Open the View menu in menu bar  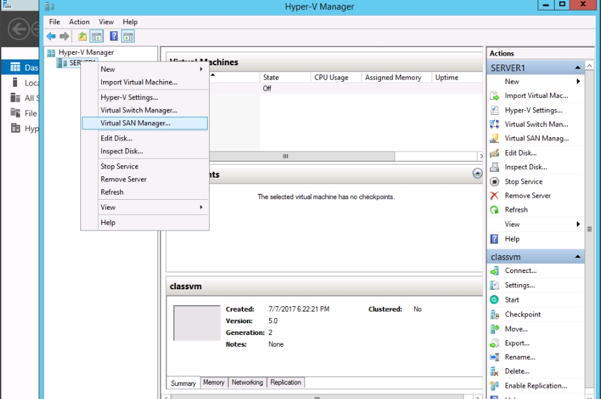[x=106, y=22]
